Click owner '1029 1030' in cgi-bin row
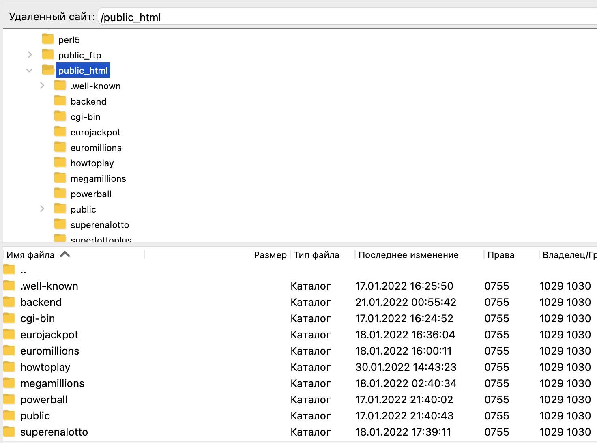This screenshot has width=597, height=443. tap(565, 318)
